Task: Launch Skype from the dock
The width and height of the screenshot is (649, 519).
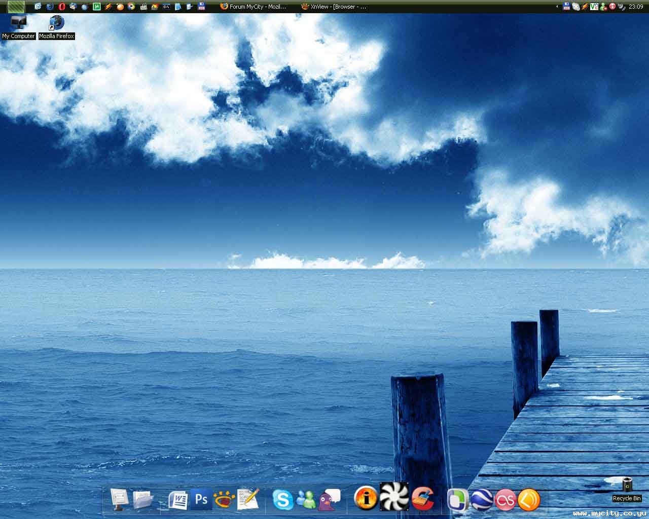Action: click(282, 500)
